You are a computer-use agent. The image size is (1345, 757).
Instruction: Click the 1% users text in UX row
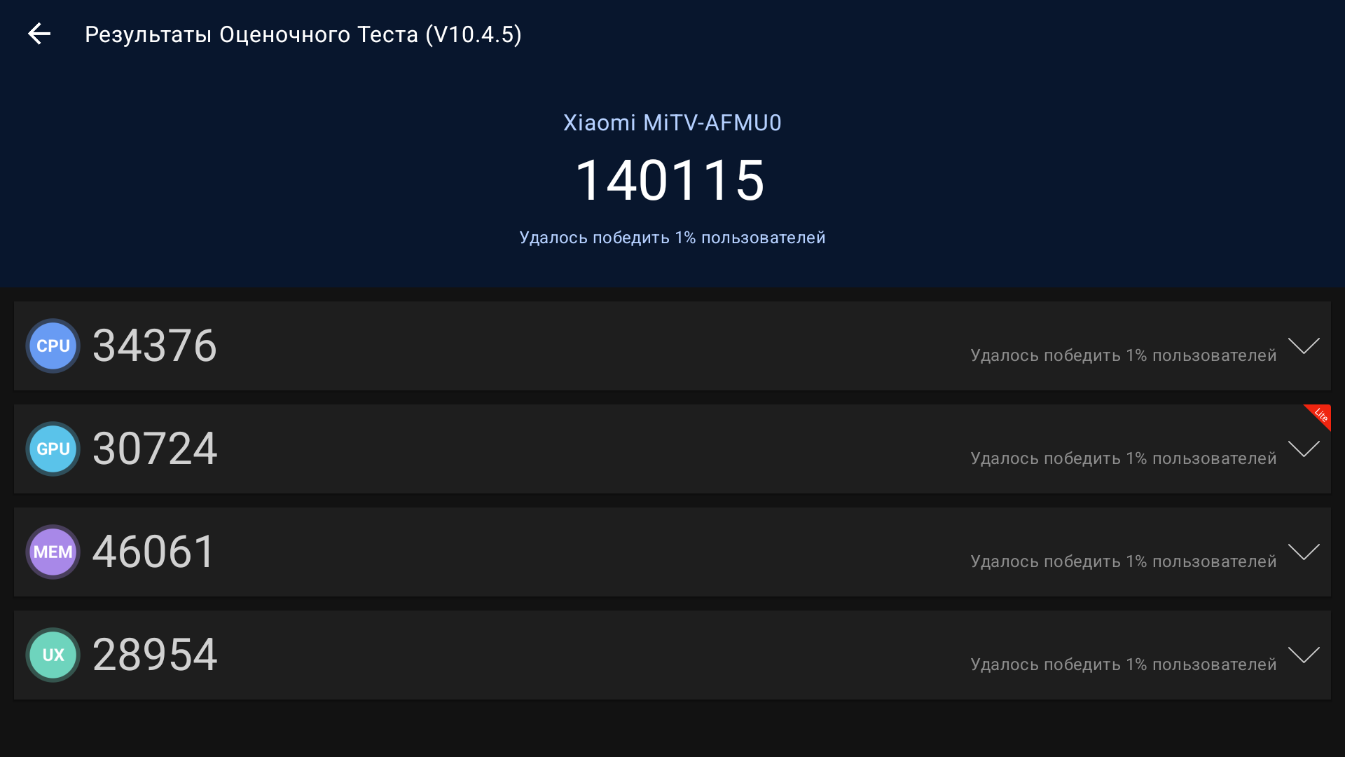click(1123, 664)
